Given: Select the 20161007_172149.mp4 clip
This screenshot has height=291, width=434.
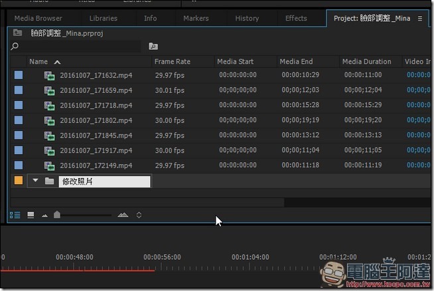Looking at the screenshot, I should pos(96,165).
